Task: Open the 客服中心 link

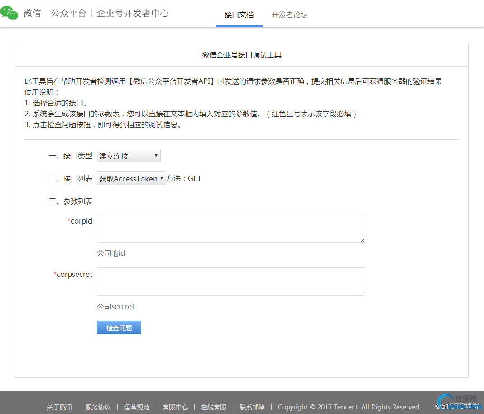Action: [x=175, y=407]
